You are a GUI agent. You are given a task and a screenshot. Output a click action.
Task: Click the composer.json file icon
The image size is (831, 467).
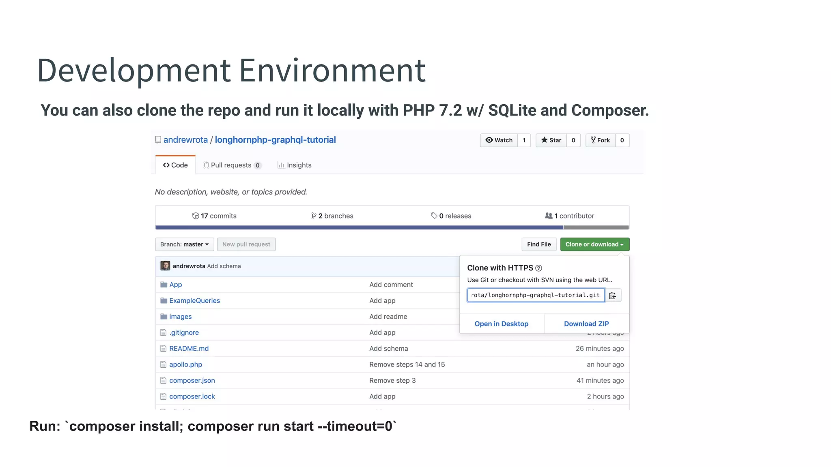pos(163,380)
